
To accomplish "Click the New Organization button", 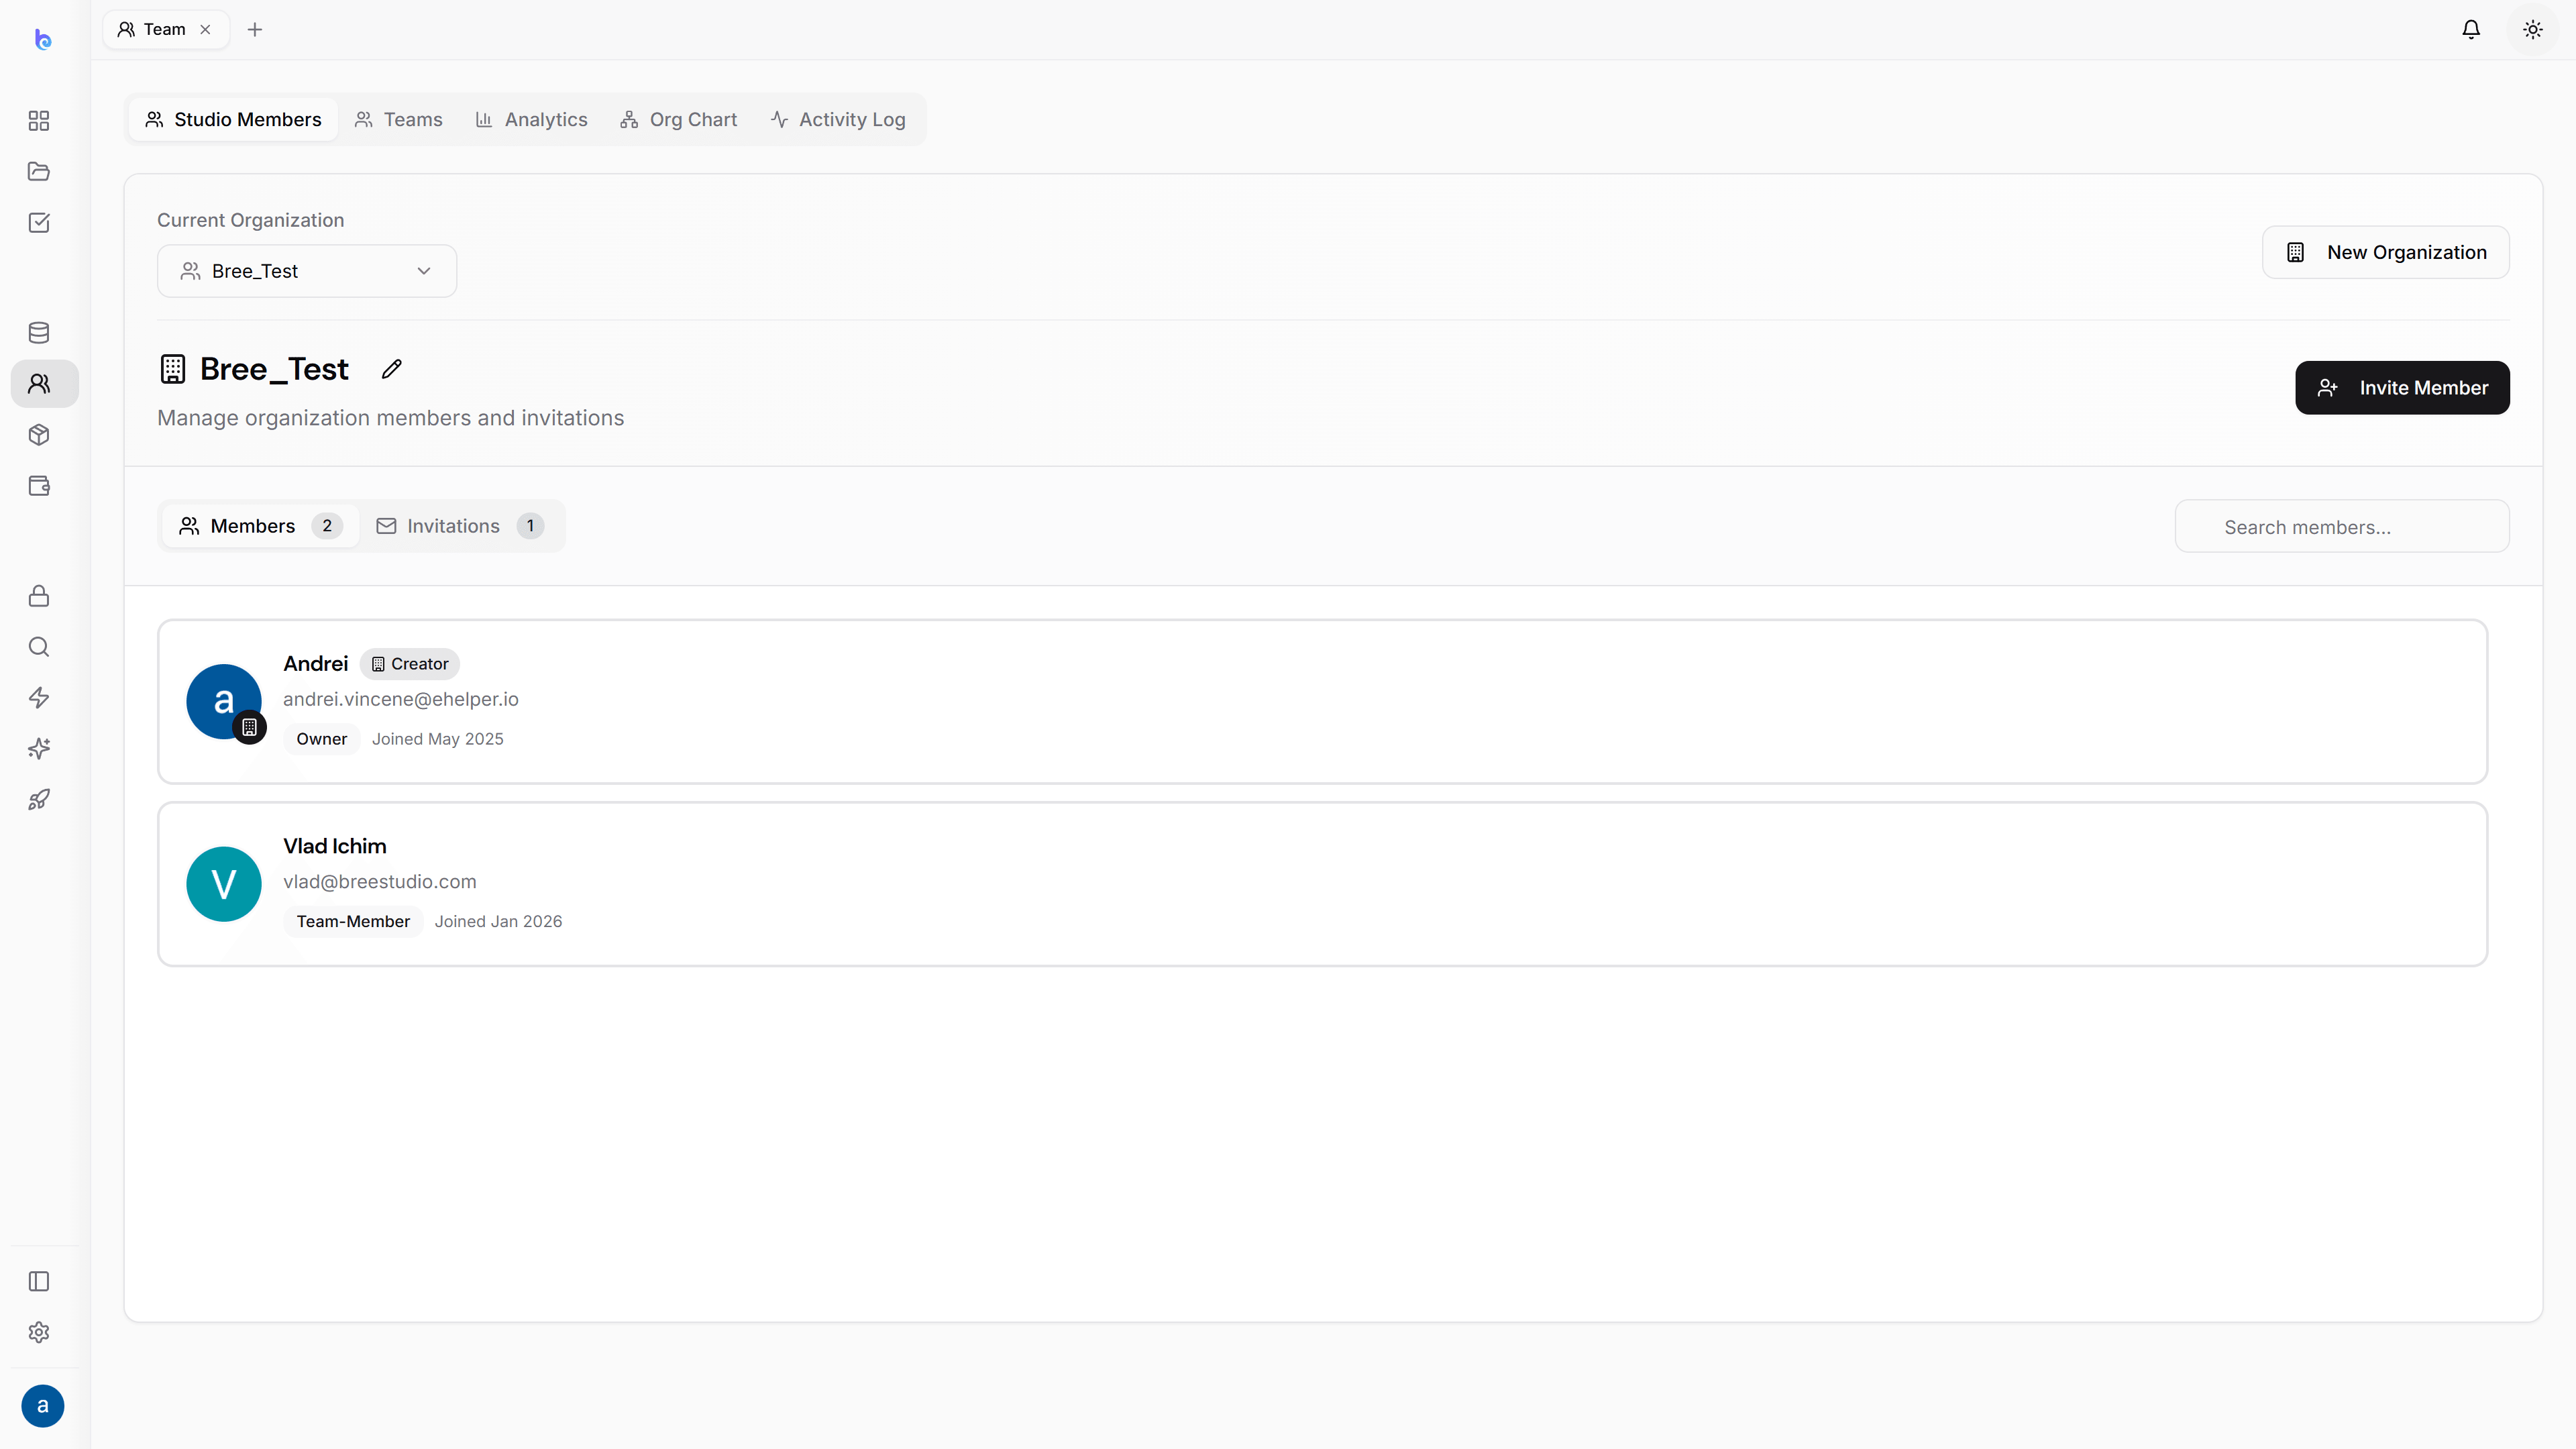I will coord(2386,252).
